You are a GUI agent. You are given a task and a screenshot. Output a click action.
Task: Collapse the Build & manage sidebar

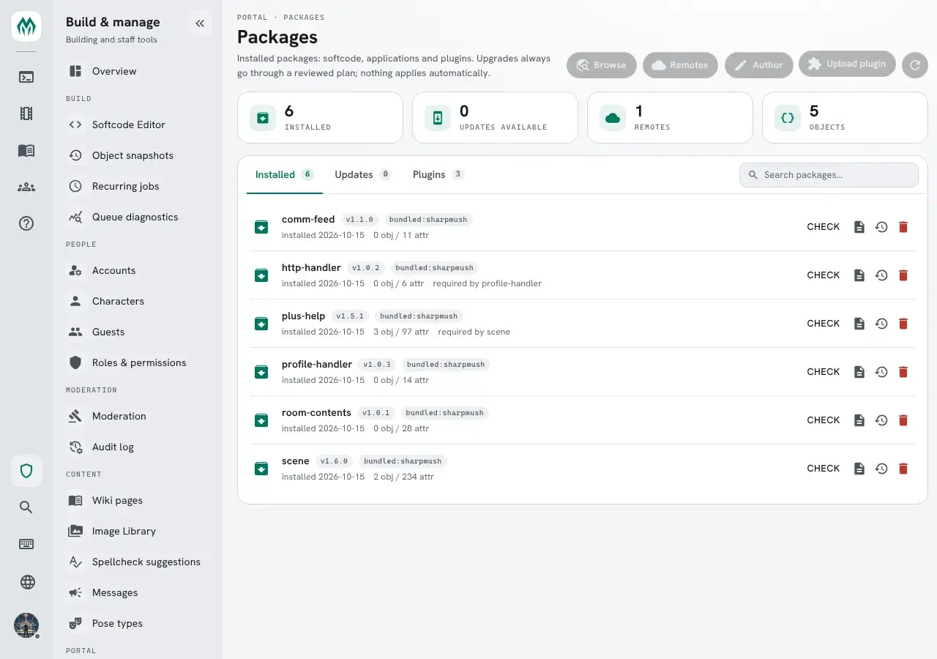pos(200,23)
